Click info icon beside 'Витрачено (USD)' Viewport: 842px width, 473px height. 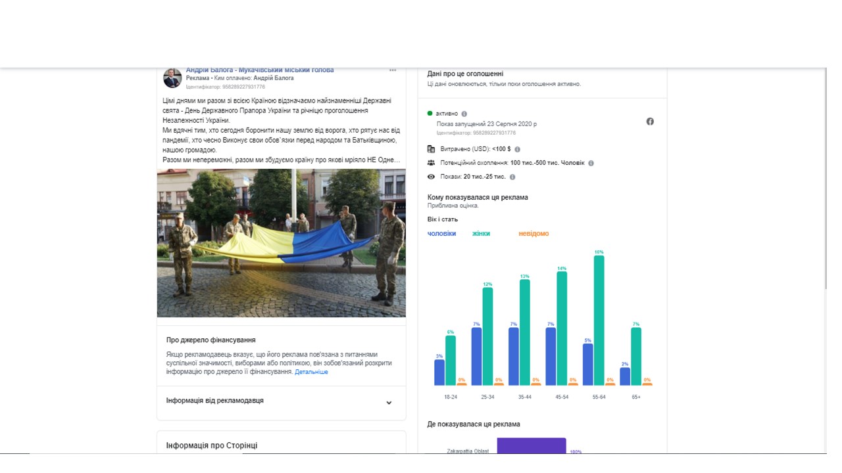(517, 150)
